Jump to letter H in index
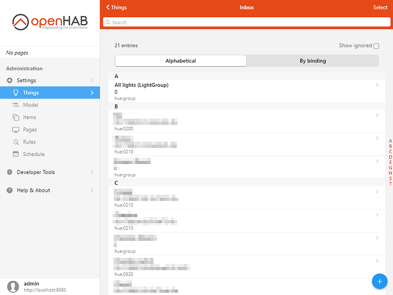The image size is (393, 295). coord(390,173)
